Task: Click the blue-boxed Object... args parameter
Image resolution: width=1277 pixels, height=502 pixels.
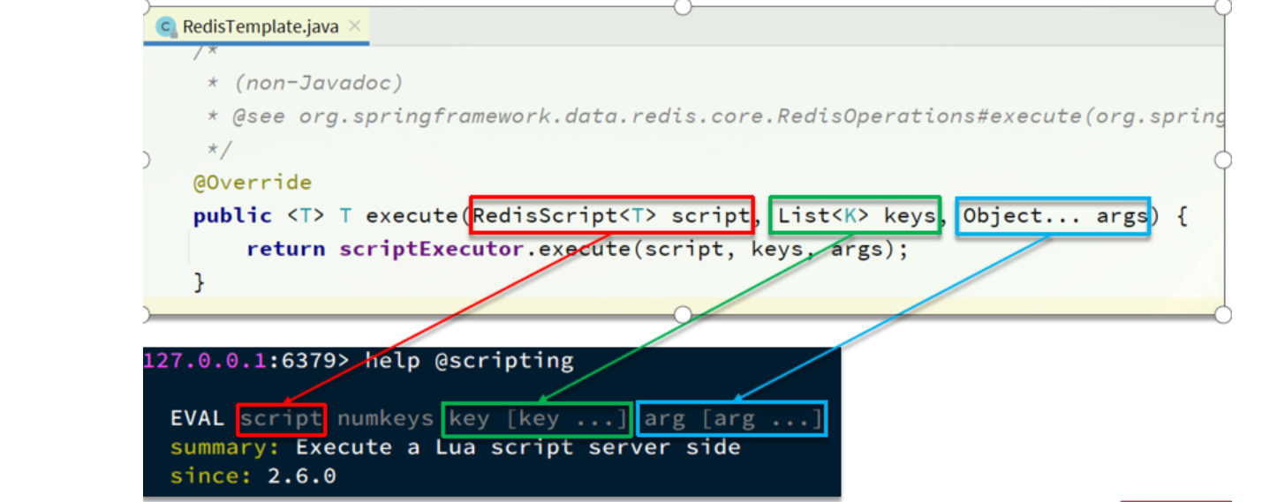Action: pyautogui.click(x=1054, y=215)
